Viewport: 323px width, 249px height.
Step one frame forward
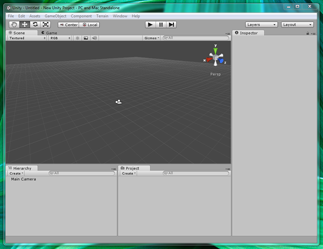pyautogui.click(x=171, y=25)
